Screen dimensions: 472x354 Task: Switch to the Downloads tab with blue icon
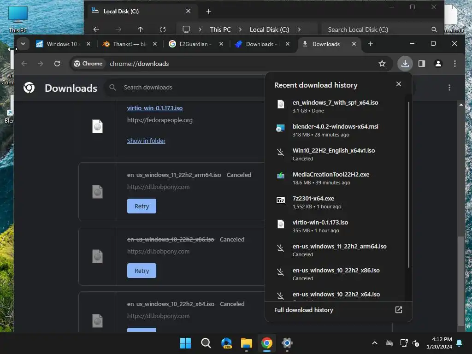(262, 44)
